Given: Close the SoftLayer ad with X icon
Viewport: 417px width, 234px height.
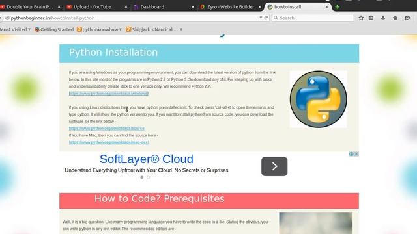Looking at the screenshot, I should coord(356,154).
